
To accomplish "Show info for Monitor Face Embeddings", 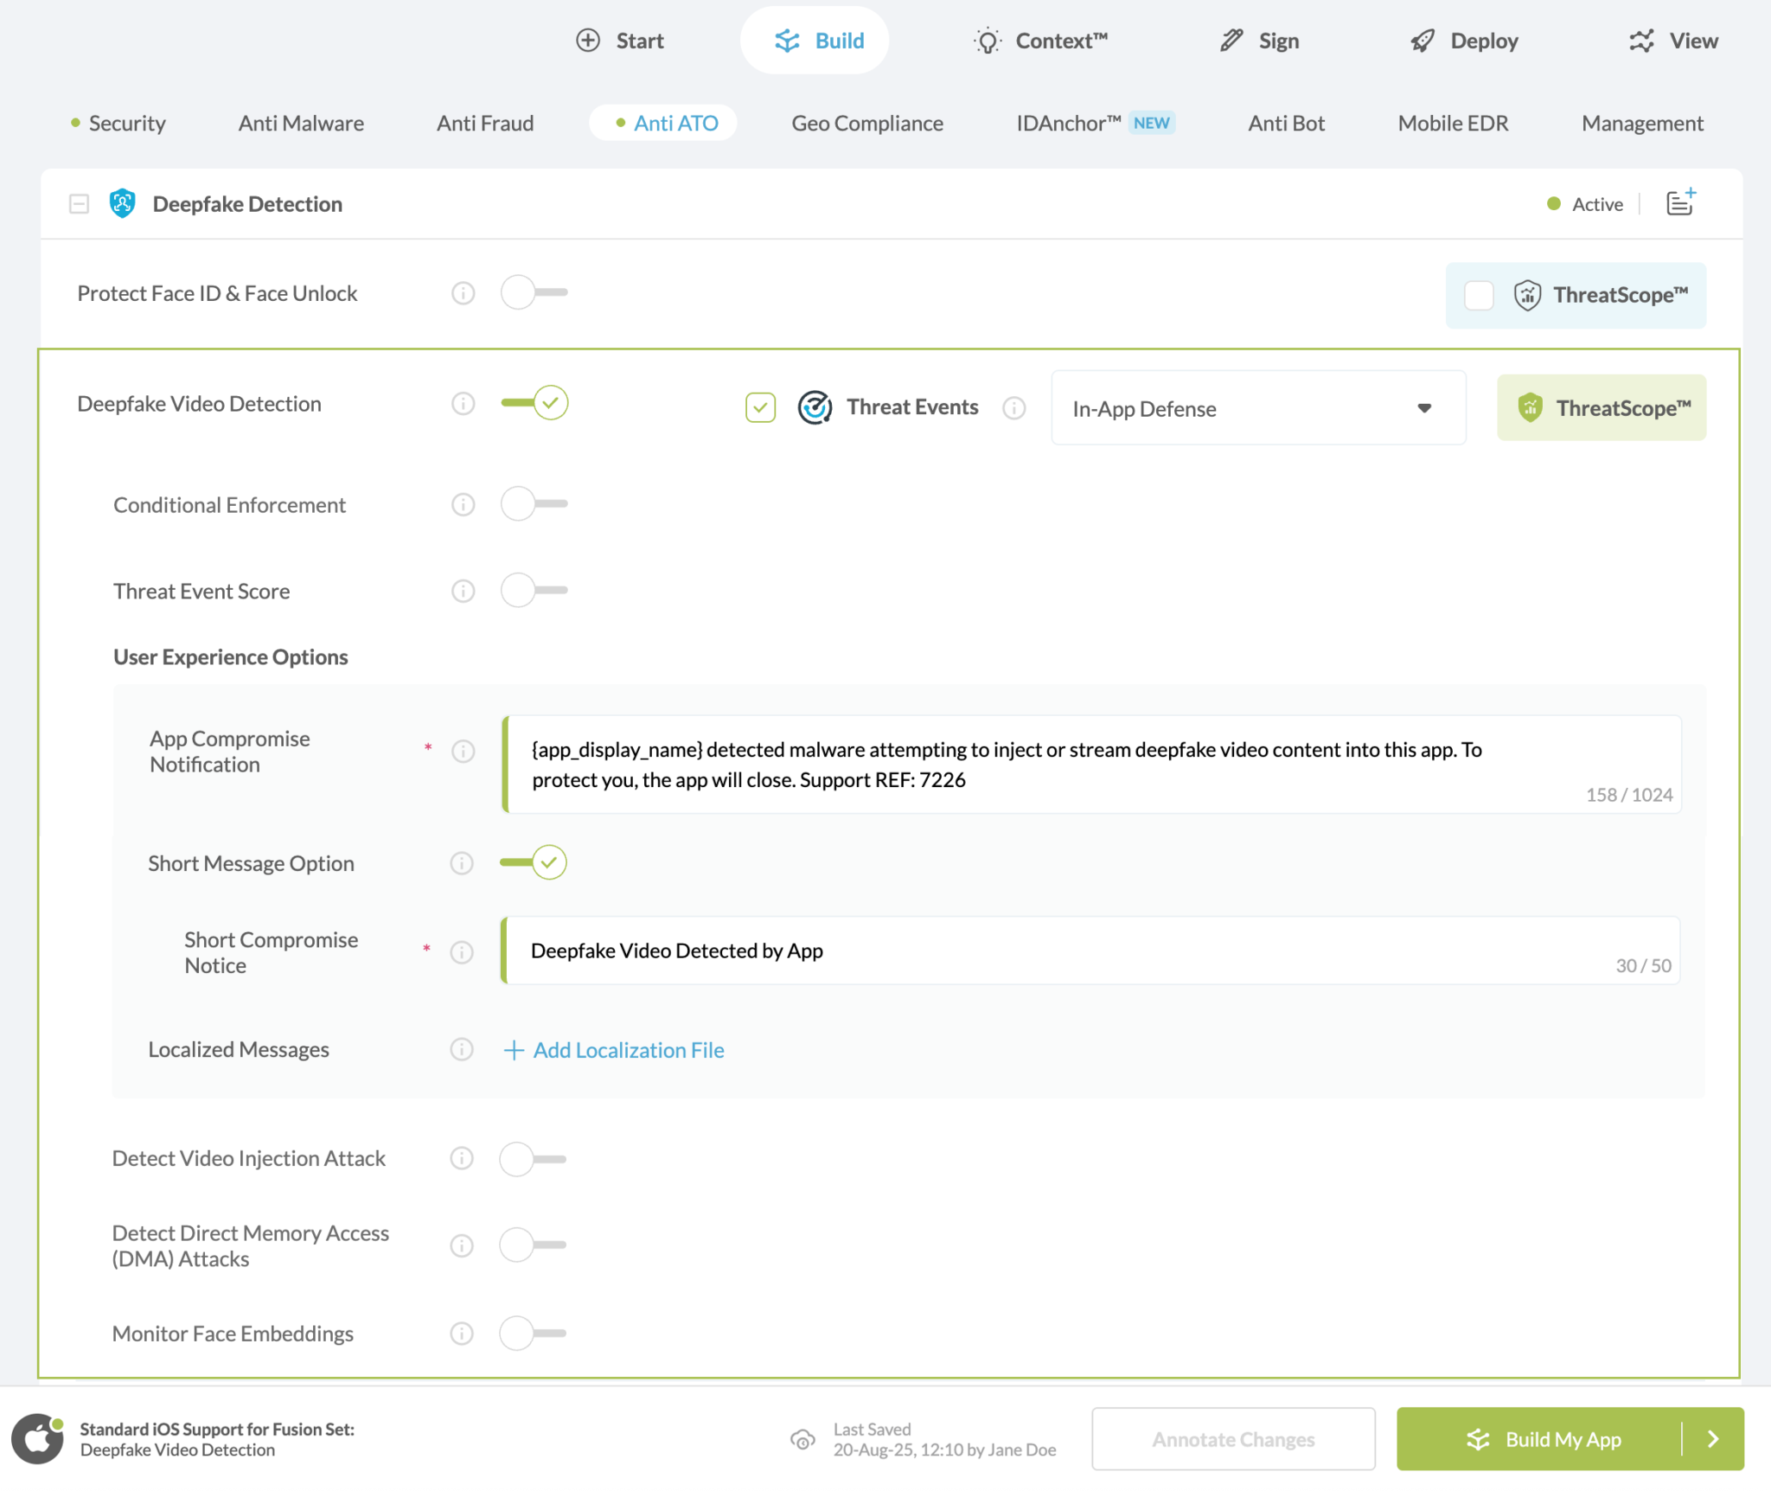I will 462,1334.
